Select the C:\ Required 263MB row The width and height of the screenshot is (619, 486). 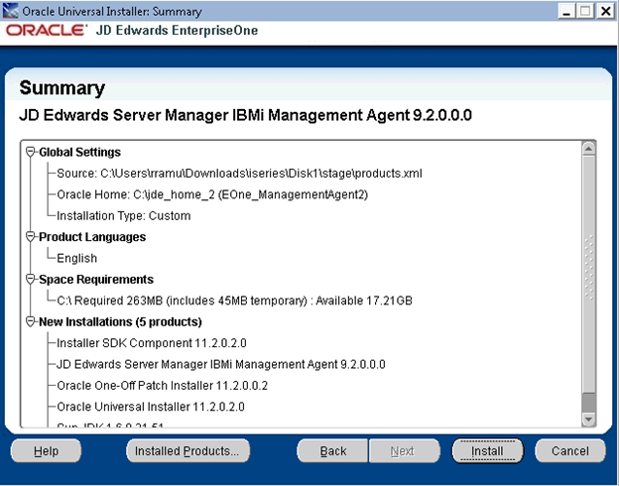234,301
